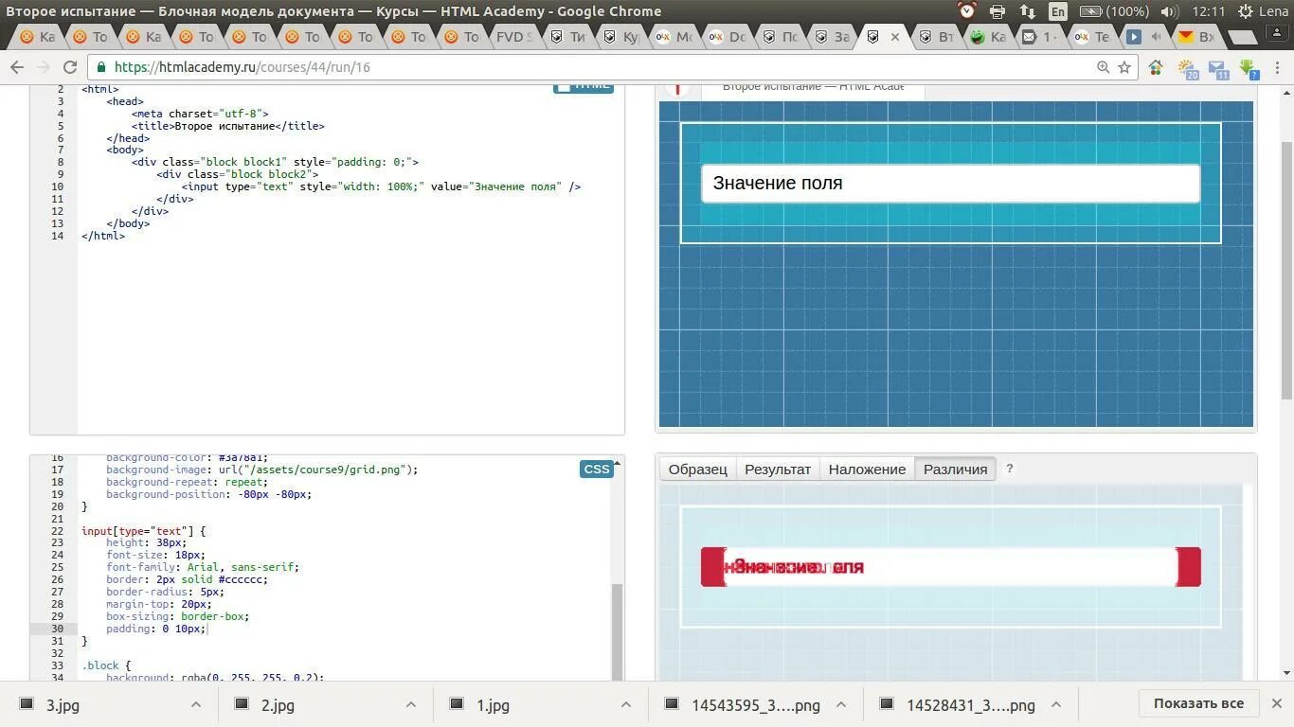This screenshot has height=727, width=1294.
Task: Switch to the Результат tab
Action: click(778, 469)
